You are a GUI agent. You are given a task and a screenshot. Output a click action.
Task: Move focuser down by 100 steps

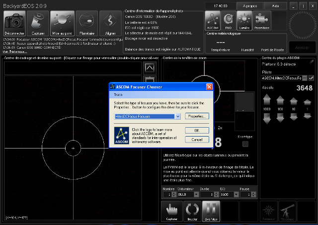point(280,118)
